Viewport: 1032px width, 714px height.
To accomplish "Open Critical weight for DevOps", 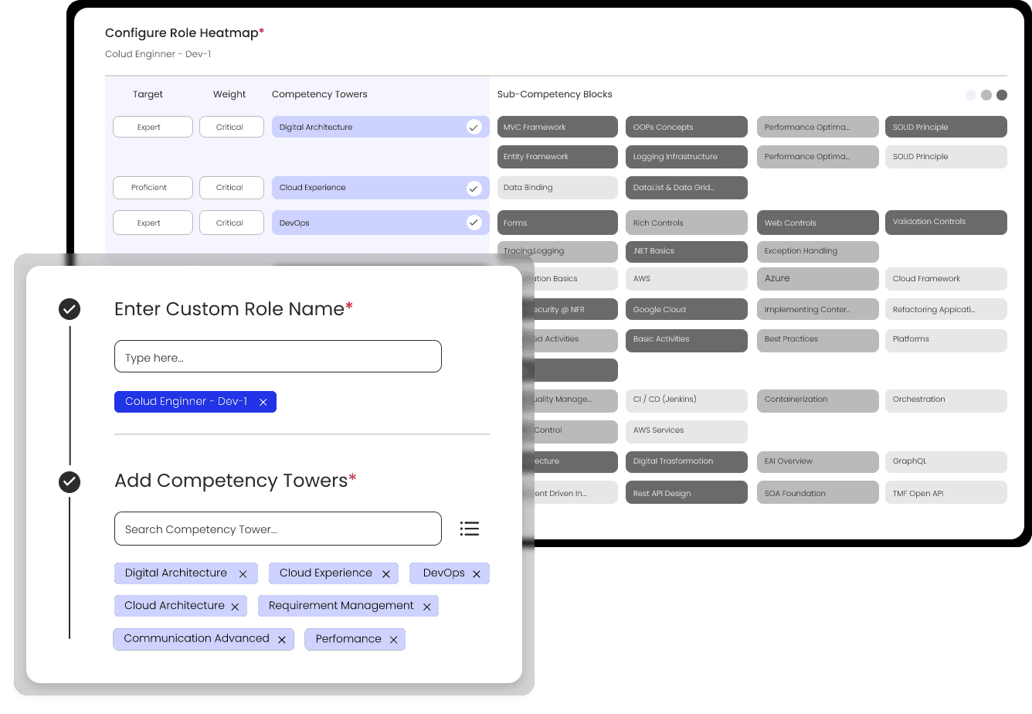I will coord(232,223).
